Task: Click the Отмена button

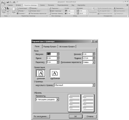Action: [x=90, y=117]
